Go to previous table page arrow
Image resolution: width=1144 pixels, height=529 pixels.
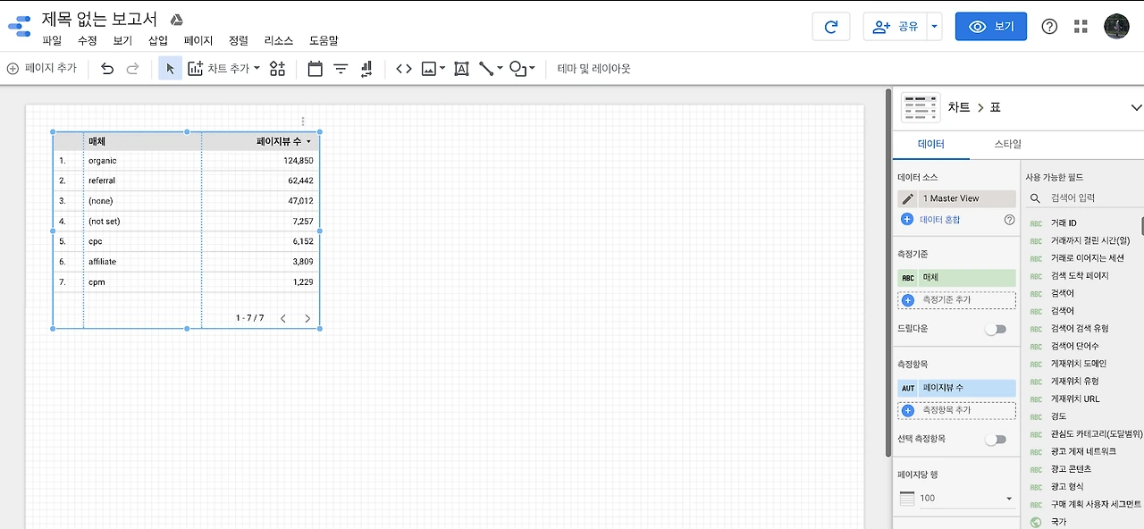[283, 318]
